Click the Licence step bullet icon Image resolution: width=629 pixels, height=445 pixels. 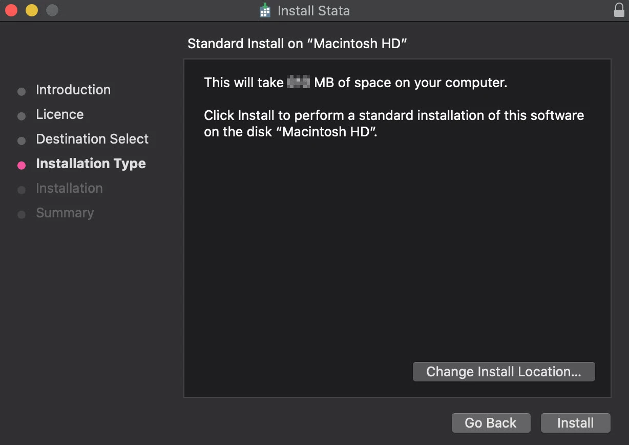22,116
